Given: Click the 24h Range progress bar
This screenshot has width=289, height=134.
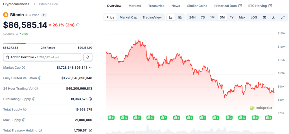Looking at the screenshot, I should [48, 43].
